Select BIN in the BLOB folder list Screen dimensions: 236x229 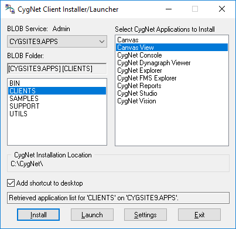pyautogui.click(x=57, y=83)
